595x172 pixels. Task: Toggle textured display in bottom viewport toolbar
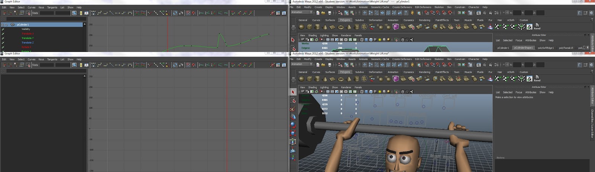click(375, 92)
